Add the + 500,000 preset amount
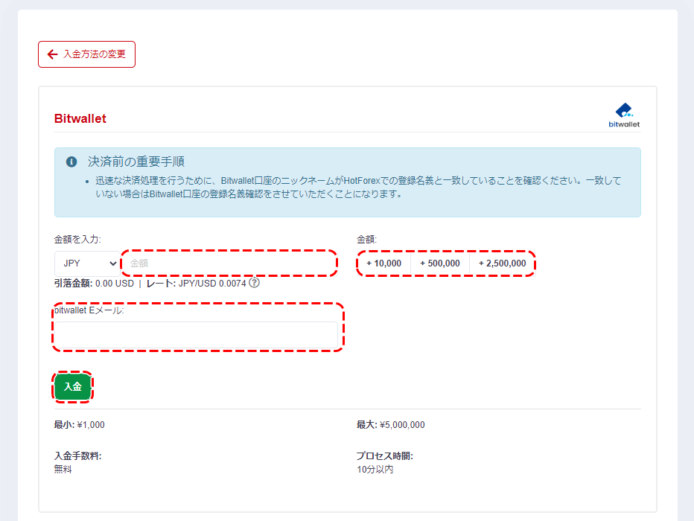694x521 pixels. 440,263
